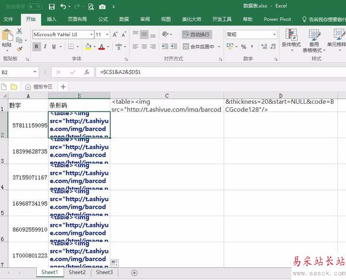This screenshot has width=346, height=280.
Task: Decrease decimal places
Action: click(x=273, y=47)
